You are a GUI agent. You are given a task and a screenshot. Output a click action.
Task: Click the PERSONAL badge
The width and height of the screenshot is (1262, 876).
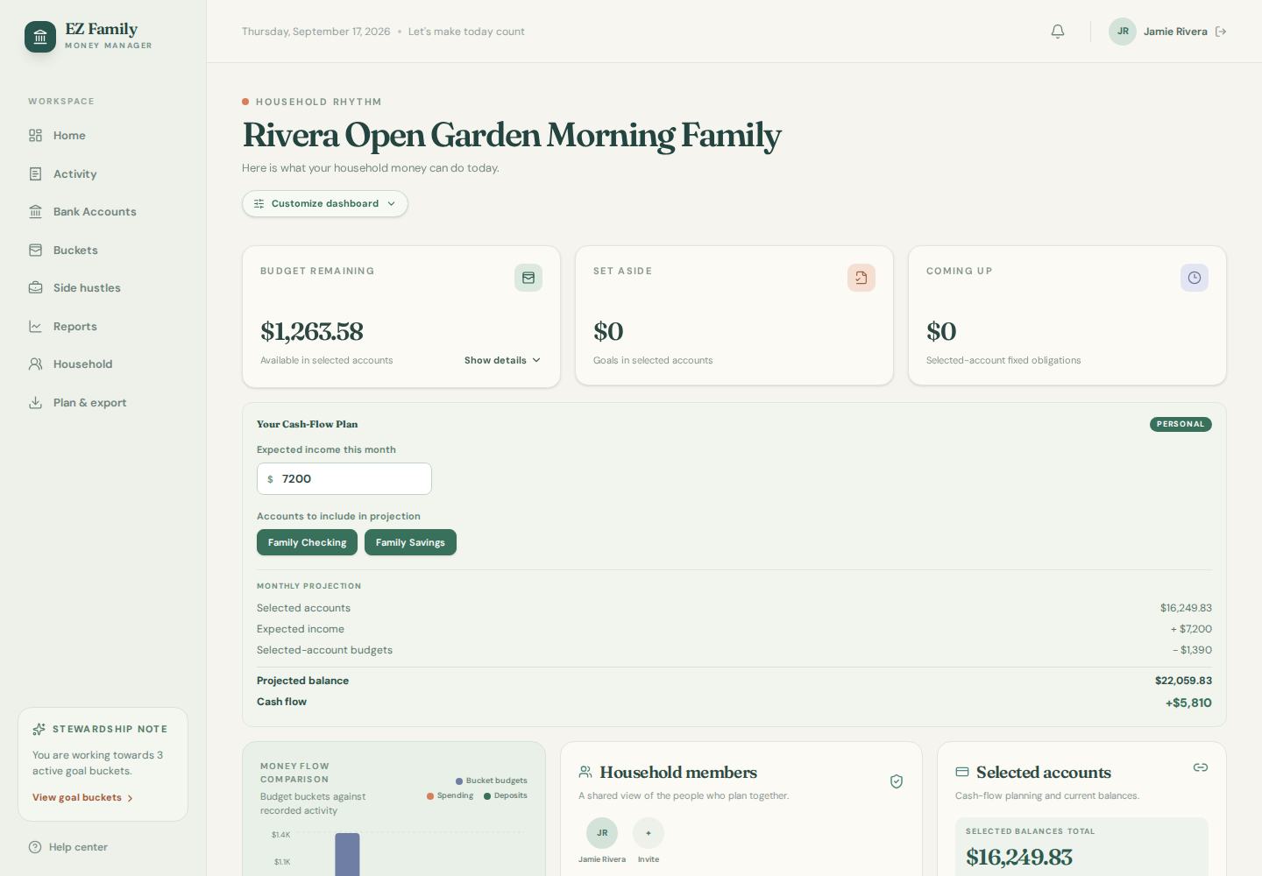(x=1180, y=424)
